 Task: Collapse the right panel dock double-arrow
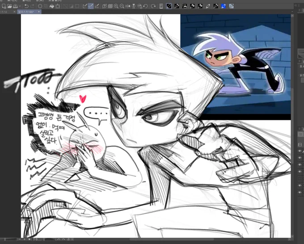tap(296, 6)
